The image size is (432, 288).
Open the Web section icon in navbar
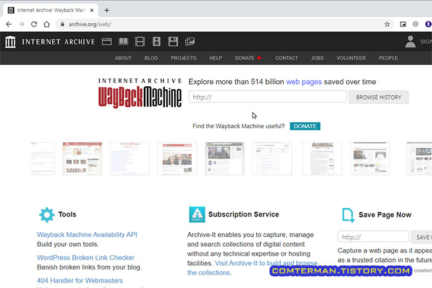point(107,41)
